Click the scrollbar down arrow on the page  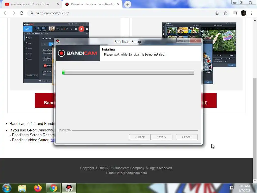(255, 181)
